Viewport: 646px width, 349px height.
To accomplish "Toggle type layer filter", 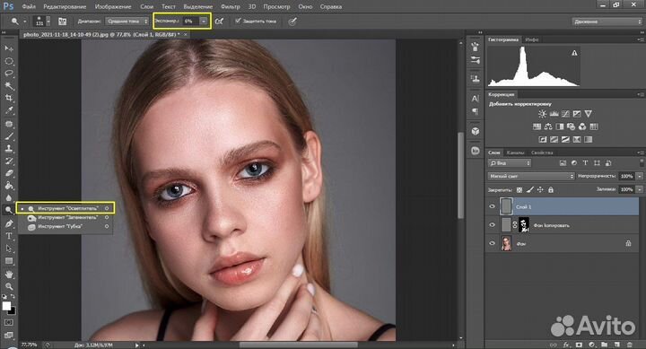I will (585, 163).
